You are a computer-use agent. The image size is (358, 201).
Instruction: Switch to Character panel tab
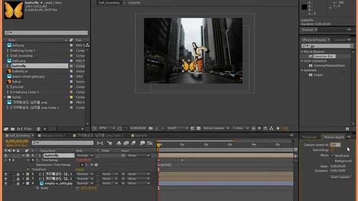pyautogui.click(x=340, y=40)
